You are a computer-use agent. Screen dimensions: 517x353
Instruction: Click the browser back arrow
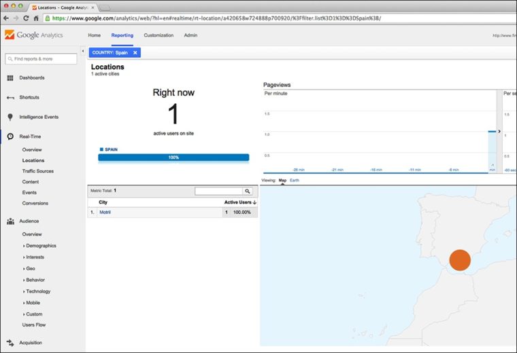pos(5,18)
